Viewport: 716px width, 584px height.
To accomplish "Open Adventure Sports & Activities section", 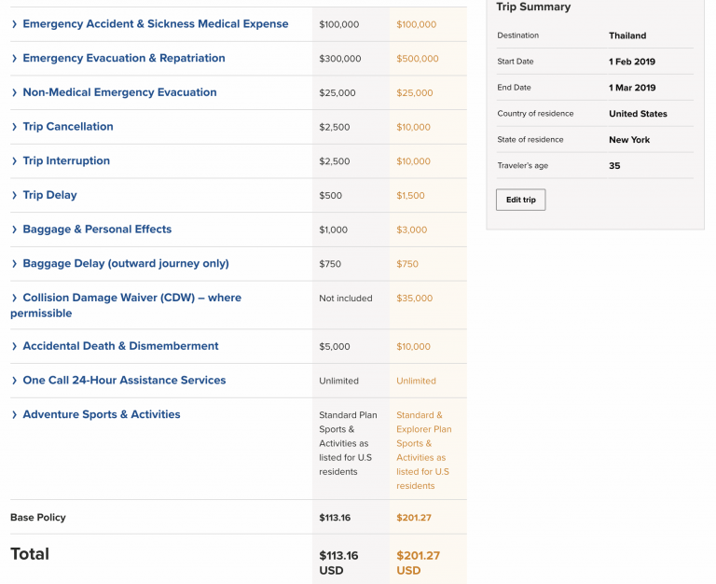I will click(101, 414).
